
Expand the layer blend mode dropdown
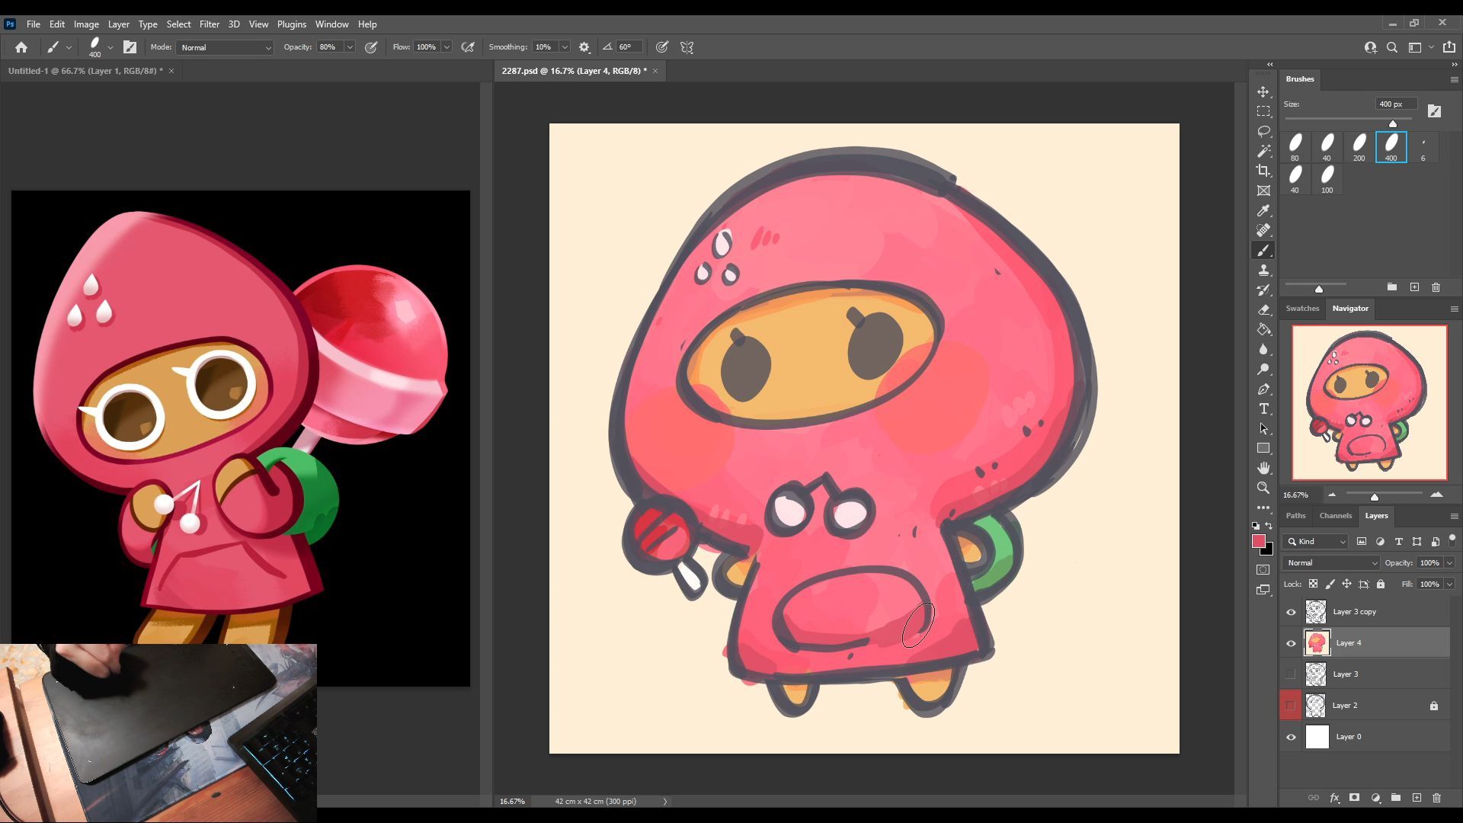pos(1331,563)
